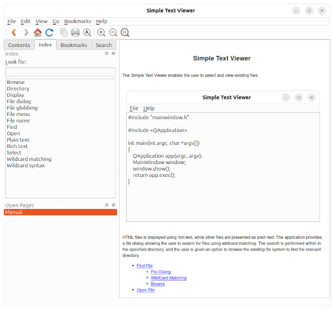Click the Back navigation arrow
Screen dimensions: 334x310
(14, 33)
